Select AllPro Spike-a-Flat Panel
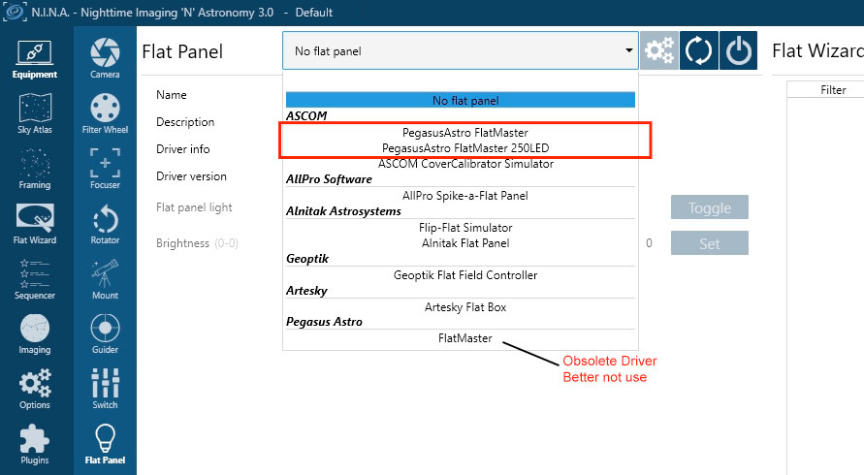Viewport: 864px width, 475px height. point(465,196)
